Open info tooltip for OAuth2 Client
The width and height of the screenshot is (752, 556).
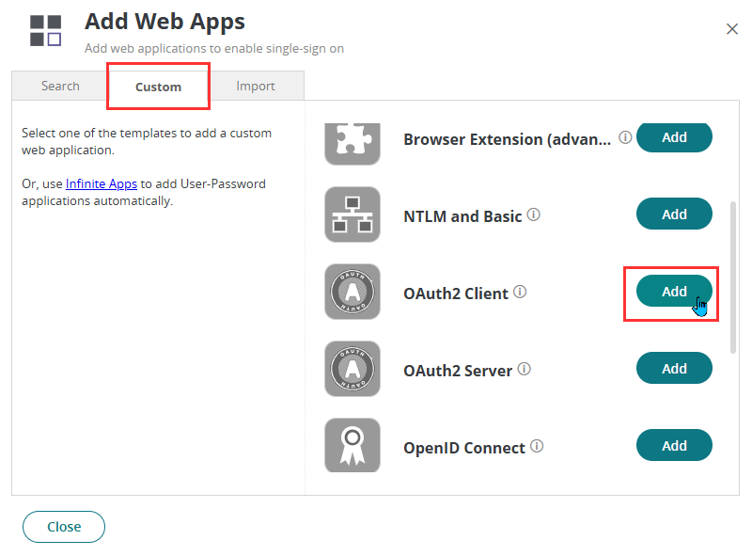[x=520, y=292]
